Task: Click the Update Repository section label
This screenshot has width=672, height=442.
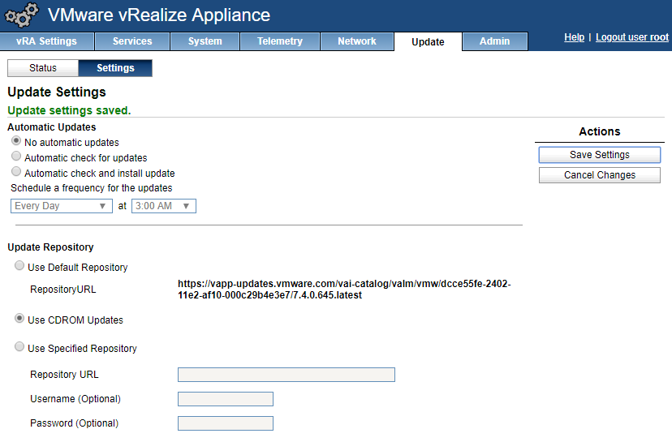Action: 50,247
